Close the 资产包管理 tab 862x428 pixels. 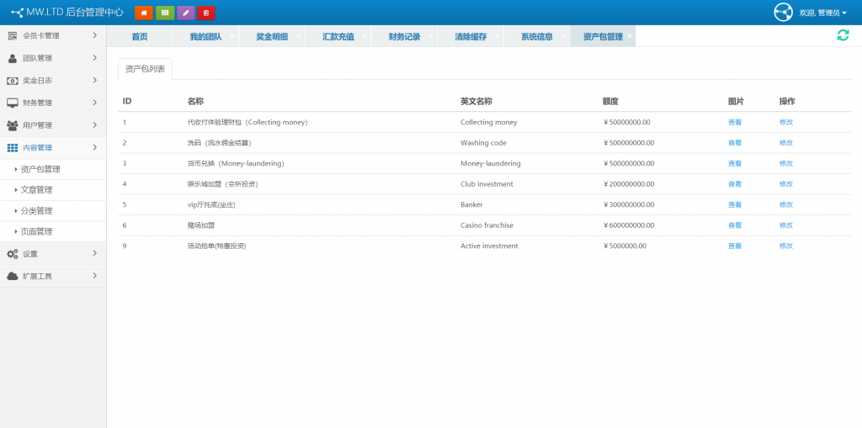coord(630,35)
